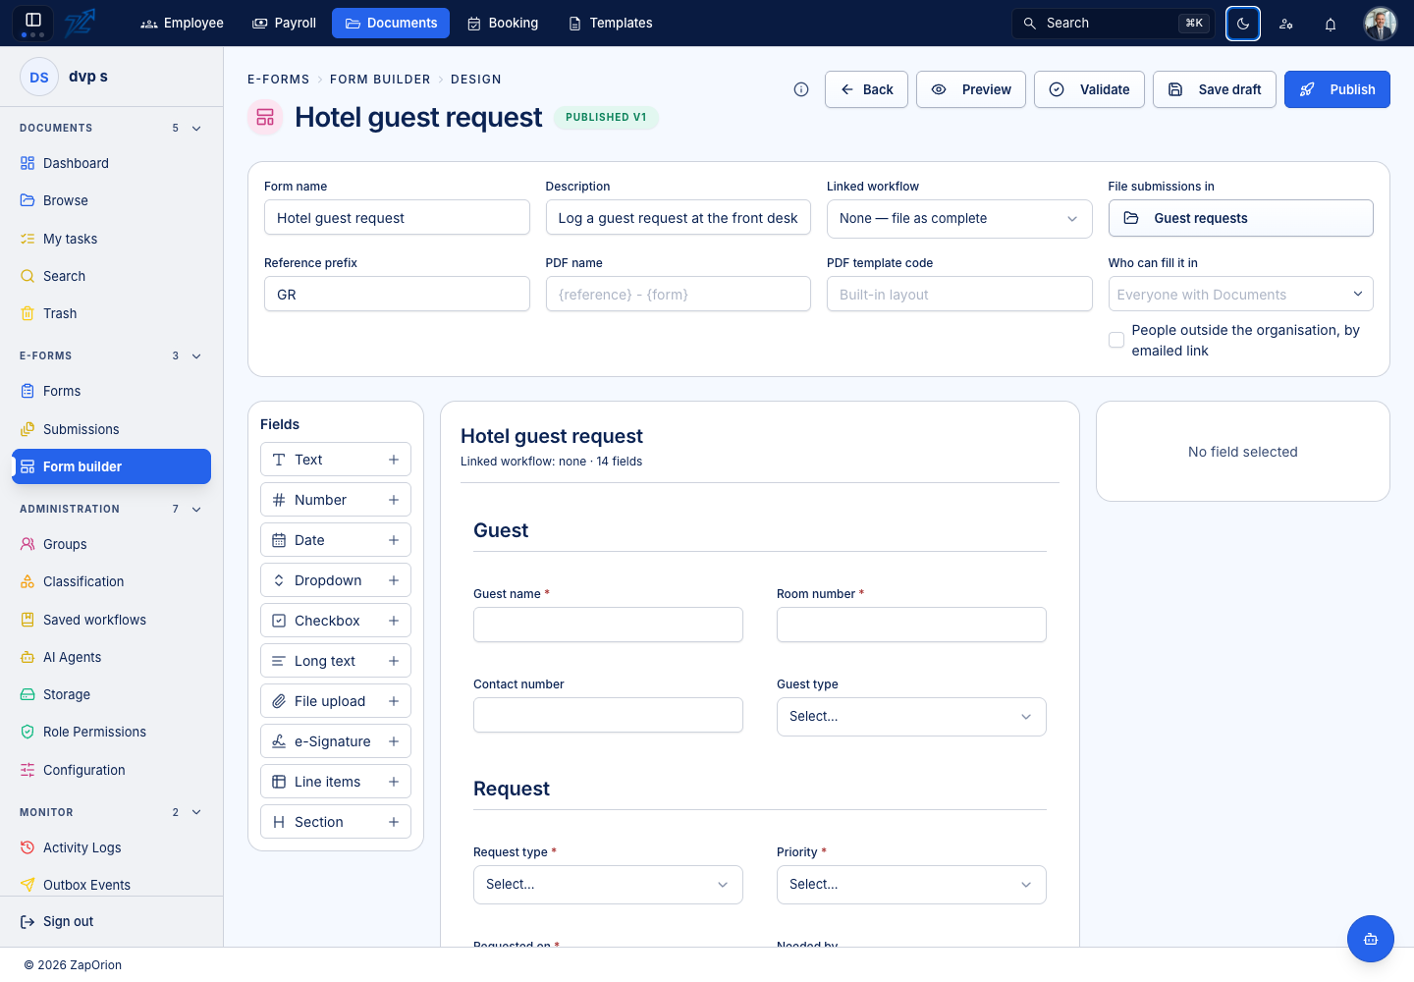Open Submissions in the sidebar
The image size is (1414, 982).
(111, 429)
